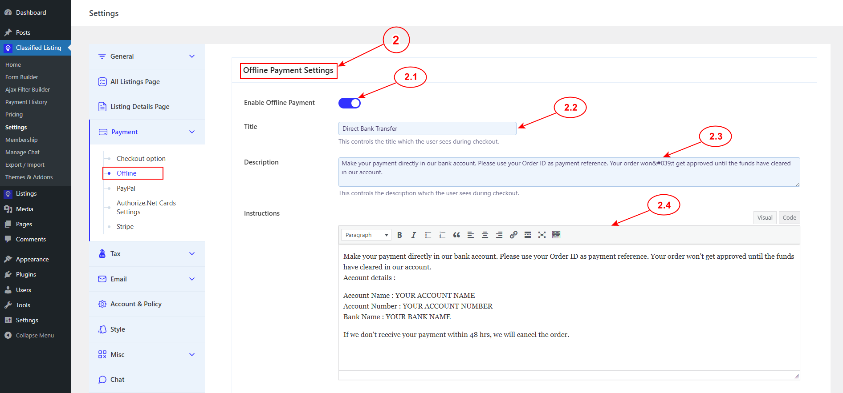Align text right in editor
Screen dimensions: 843x393
pyautogui.click(x=499, y=235)
